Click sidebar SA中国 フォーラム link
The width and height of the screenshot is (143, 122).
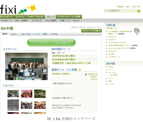112,73
